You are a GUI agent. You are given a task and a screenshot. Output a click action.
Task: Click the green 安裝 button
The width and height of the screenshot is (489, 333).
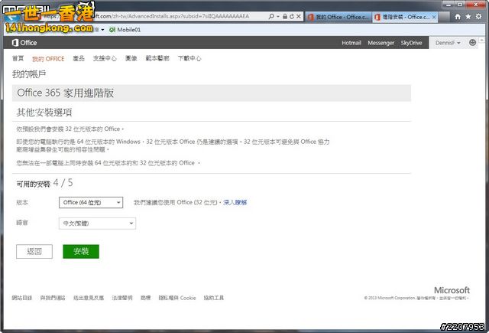[80, 251]
